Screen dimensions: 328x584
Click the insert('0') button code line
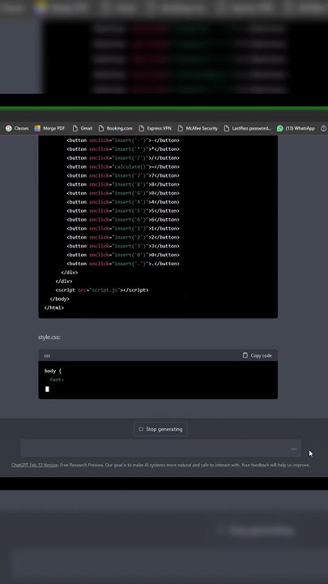[123, 255]
